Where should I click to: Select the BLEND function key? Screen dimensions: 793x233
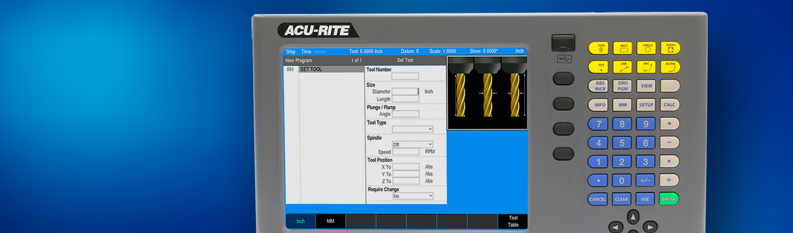670,67
